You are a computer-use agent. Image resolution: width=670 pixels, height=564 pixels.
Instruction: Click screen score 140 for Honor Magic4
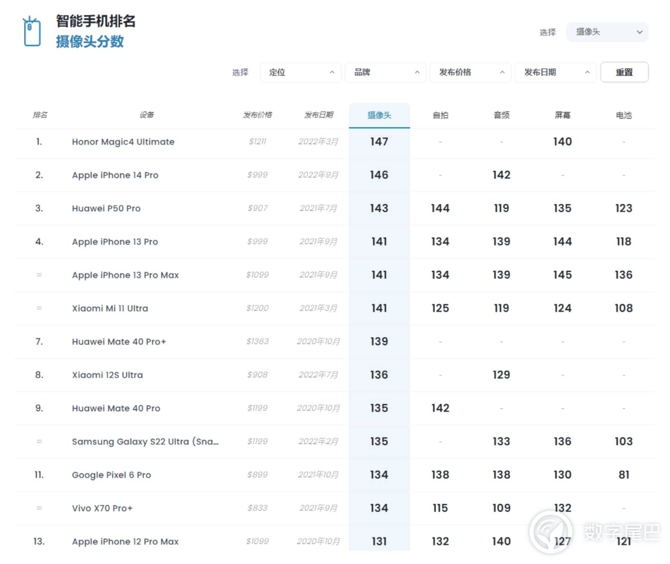(562, 142)
